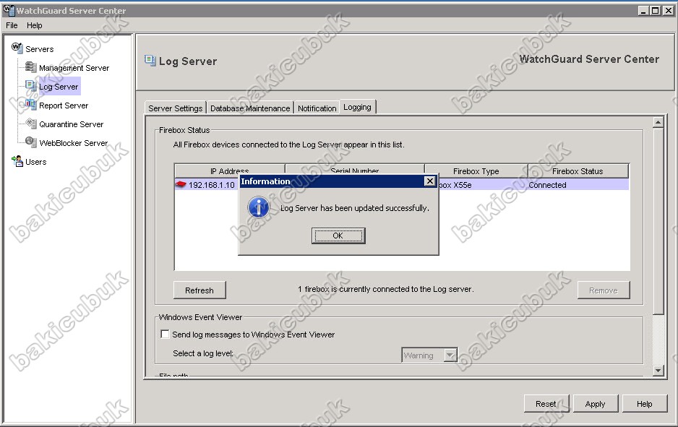Image resolution: width=678 pixels, height=427 pixels.
Task: Click the Refresh button
Action: click(x=199, y=290)
